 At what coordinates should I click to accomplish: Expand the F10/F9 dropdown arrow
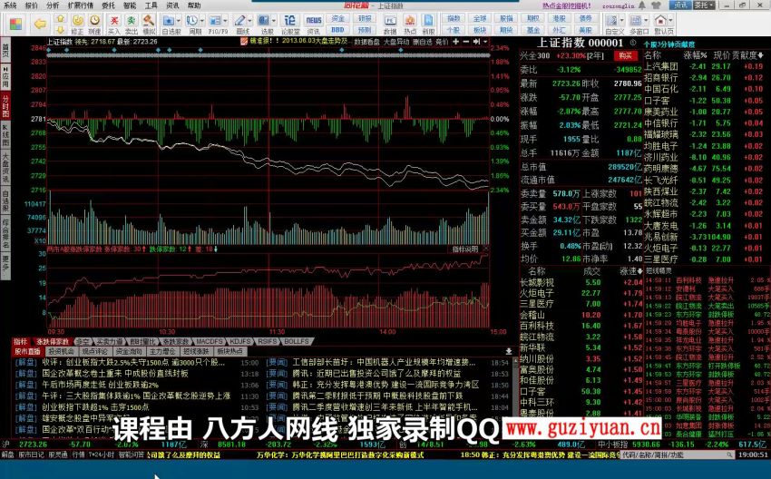click(225, 21)
